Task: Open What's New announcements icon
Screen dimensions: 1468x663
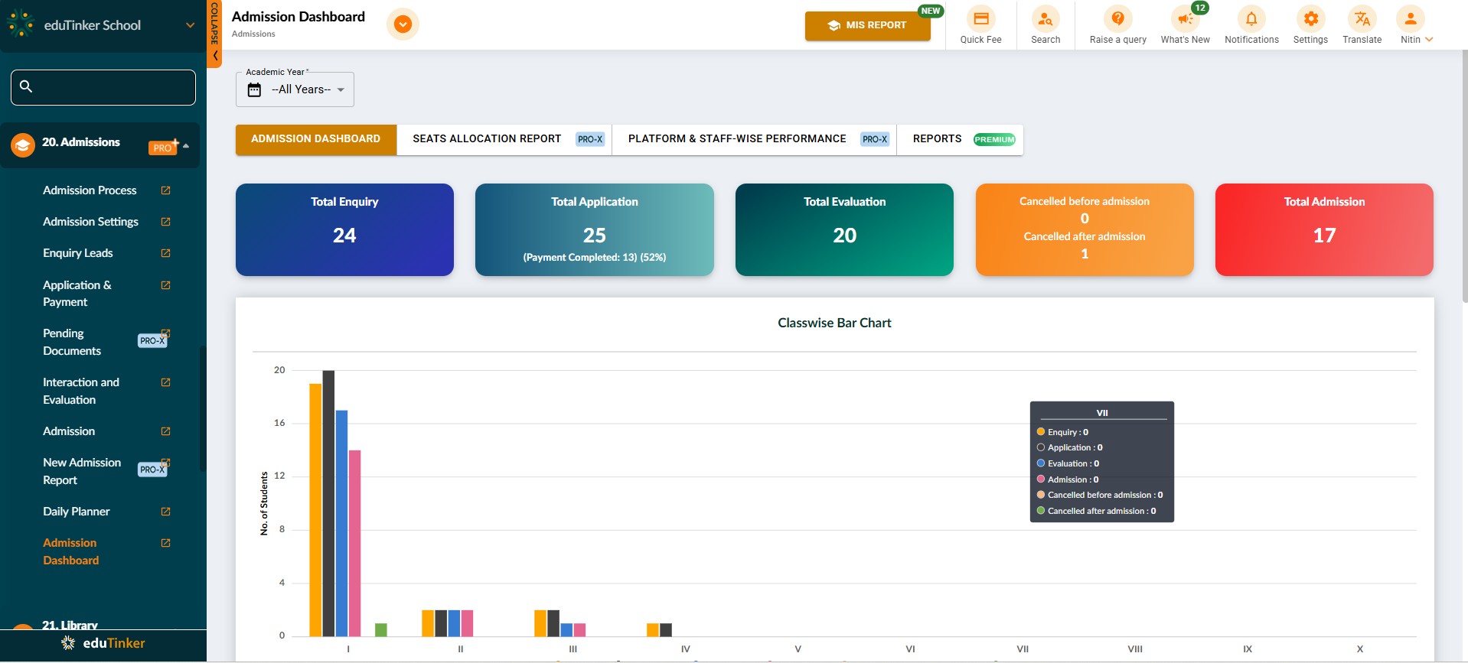Action: coord(1184,19)
